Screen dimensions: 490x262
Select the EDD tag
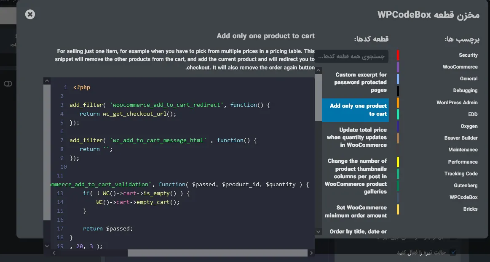point(472,114)
